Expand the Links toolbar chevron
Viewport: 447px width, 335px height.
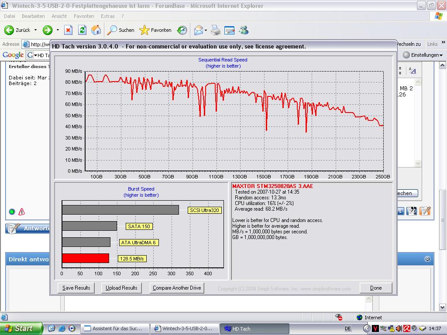tap(443, 42)
